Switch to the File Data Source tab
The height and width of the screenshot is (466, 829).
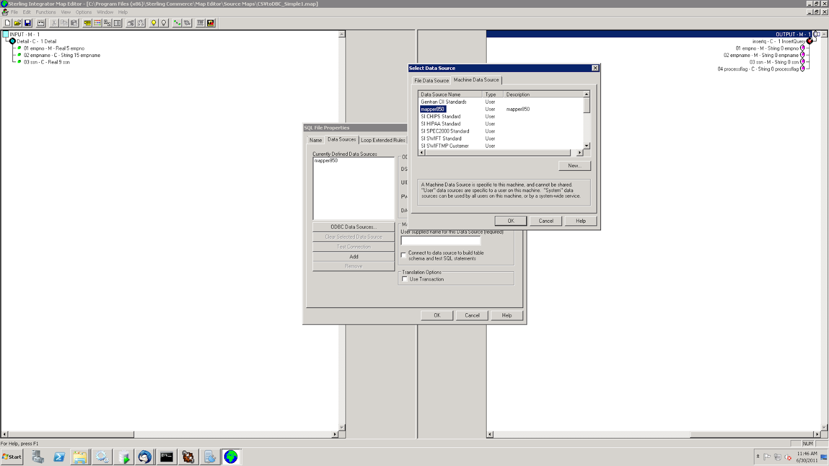tap(432, 80)
